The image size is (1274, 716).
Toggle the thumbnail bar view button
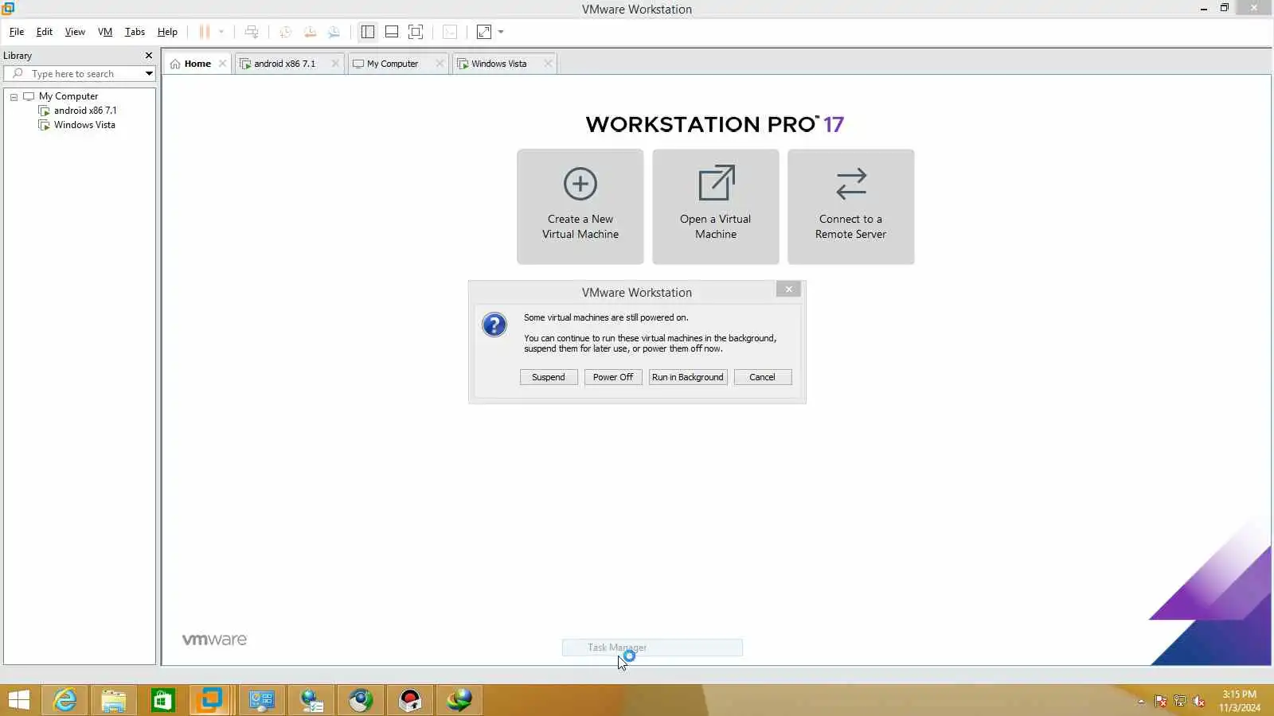pyautogui.click(x=392, y=32)
